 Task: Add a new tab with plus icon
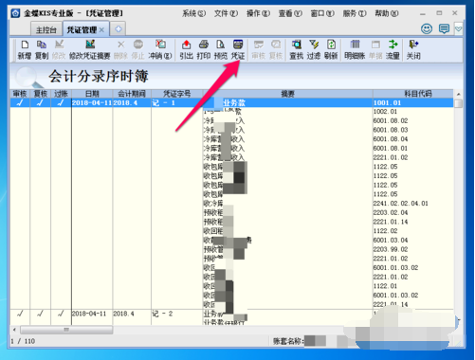[x=119, y=29]
